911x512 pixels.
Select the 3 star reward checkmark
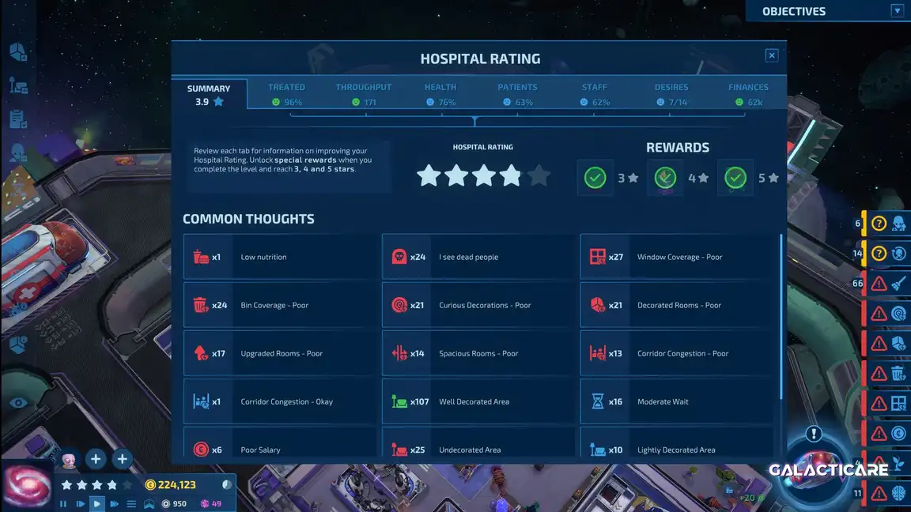tap(595, 178)
